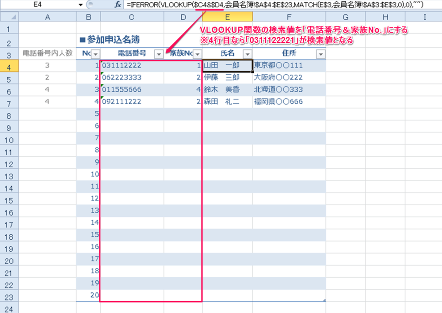Select the 電話番号内人数 header cell
This screenshot has width=442, height=313.
[x=47, y=54]
